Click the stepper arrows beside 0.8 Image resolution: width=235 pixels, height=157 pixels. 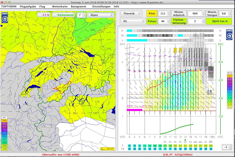click(x=230, y=14)
